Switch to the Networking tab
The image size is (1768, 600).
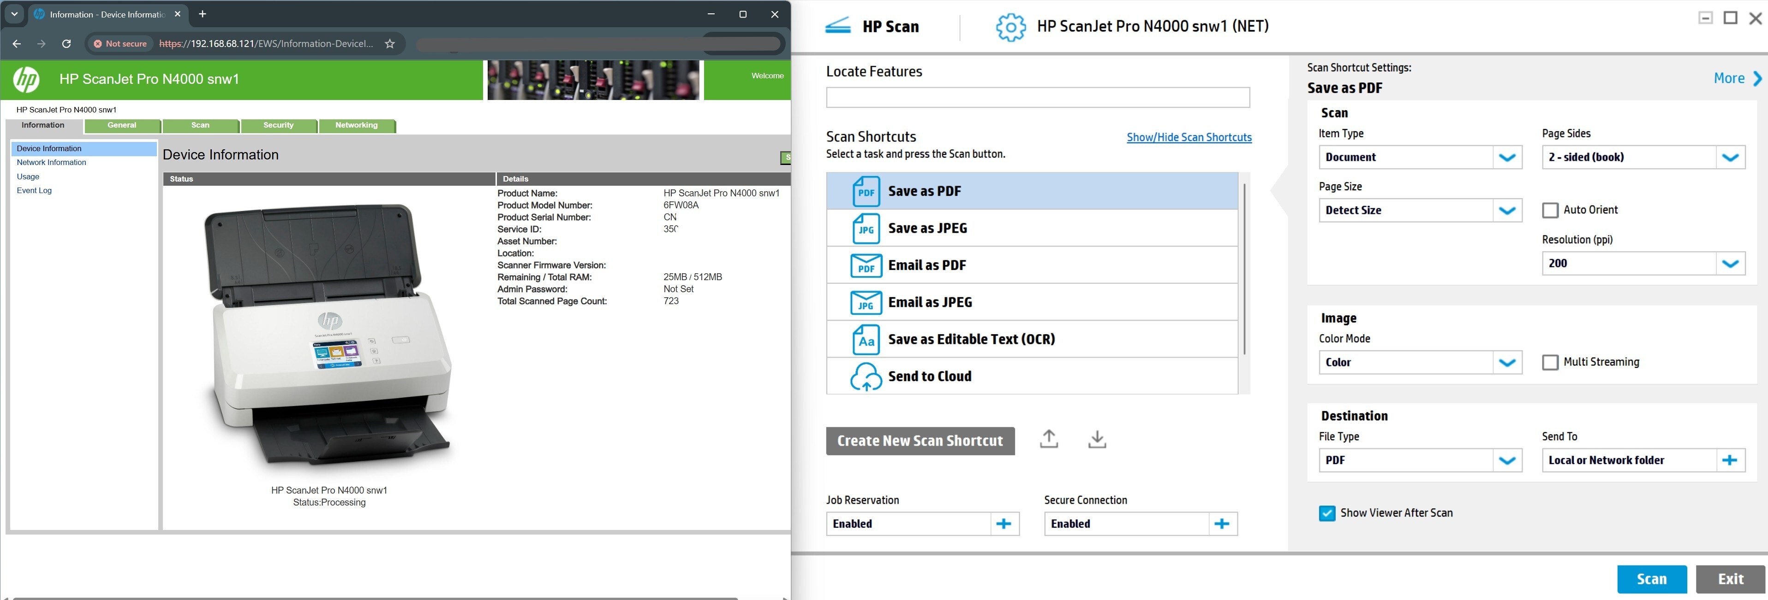(x=356, y=125)
